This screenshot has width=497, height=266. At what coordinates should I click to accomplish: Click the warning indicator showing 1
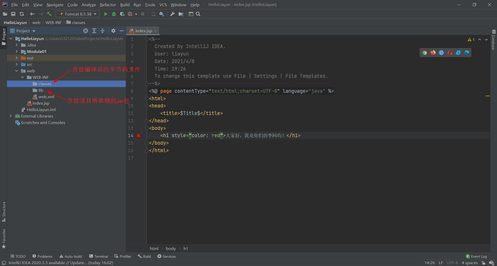[471, 40]
